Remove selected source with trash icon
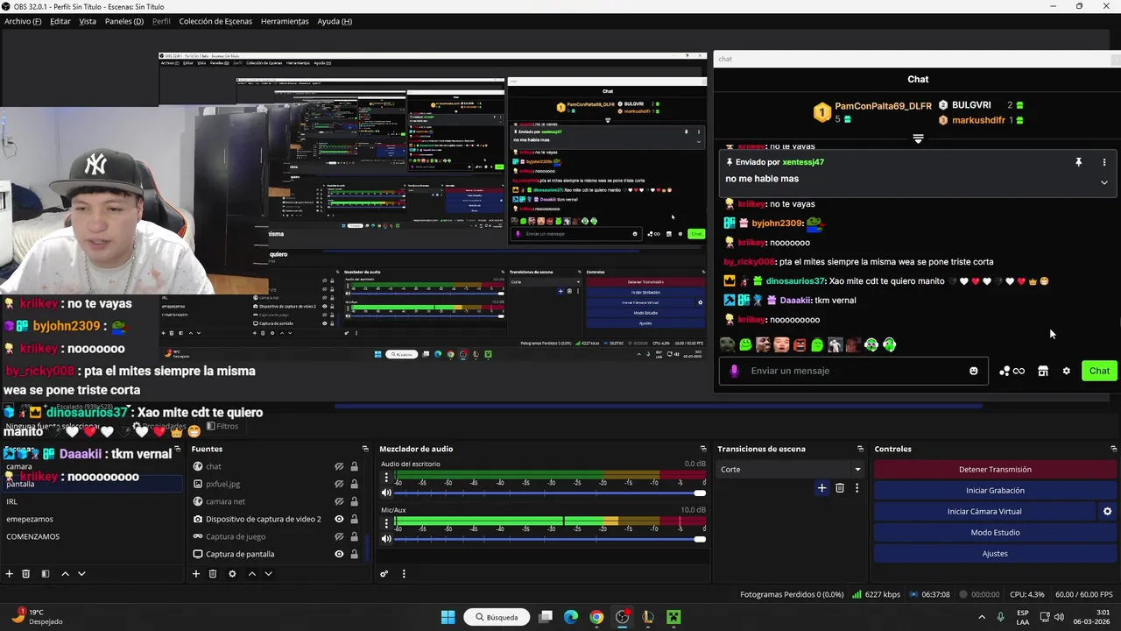1121x631 pixels. click(x=213, y=574)
